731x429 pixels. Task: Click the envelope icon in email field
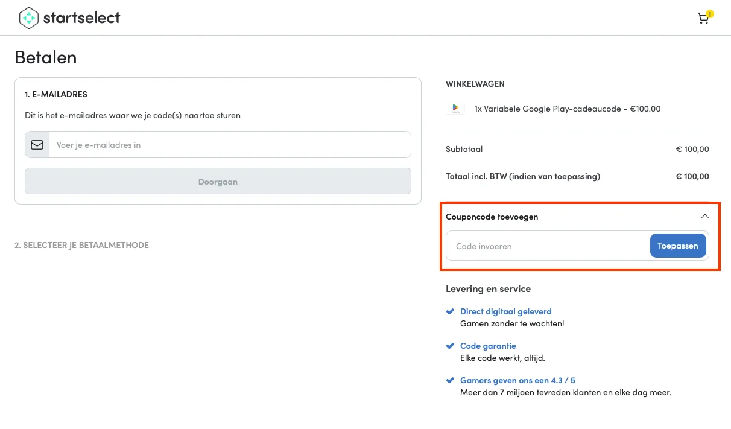(37, 145)
